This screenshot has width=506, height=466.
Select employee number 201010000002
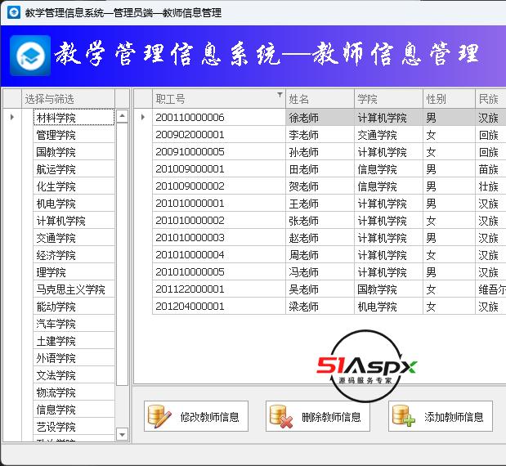[219, 221]
